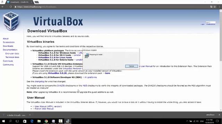Click the taskbar clock and date
Screen dimensions: 222x124
point(210,121)
